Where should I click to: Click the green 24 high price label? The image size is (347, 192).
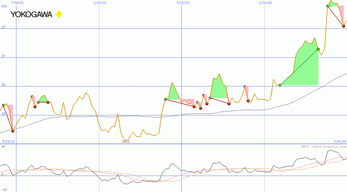tap(330, 6)
